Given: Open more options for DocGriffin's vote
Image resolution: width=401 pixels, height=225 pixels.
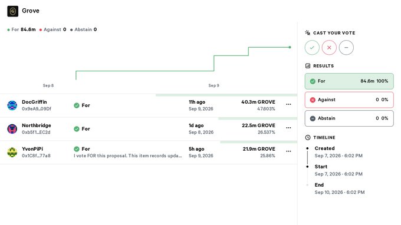Looking at the screenshot, I should pos(288,104).
